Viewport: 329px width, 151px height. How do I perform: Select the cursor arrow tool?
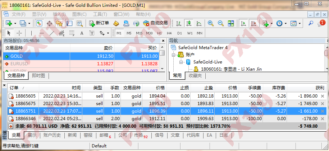(x=9, y=33)
